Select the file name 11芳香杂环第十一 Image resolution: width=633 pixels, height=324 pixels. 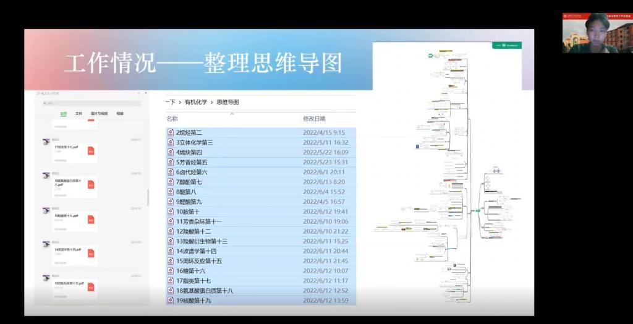click(199, 221)
